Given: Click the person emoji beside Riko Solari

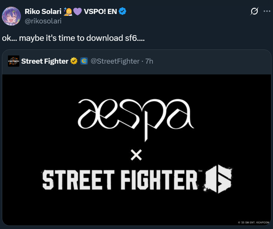Looking at the screenshot, I should click(68, 11).
